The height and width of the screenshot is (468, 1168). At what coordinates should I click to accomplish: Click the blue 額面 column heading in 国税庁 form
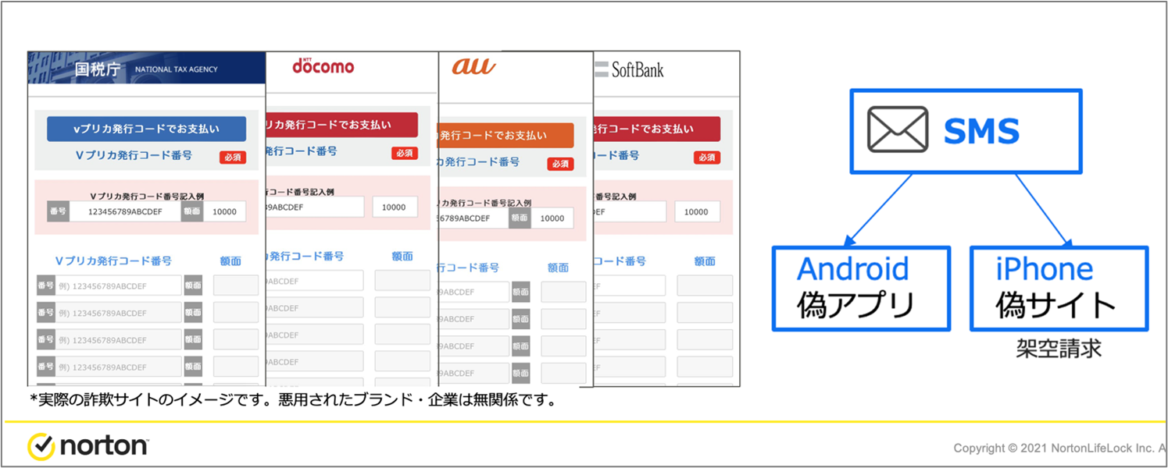[x=230, y=261]
